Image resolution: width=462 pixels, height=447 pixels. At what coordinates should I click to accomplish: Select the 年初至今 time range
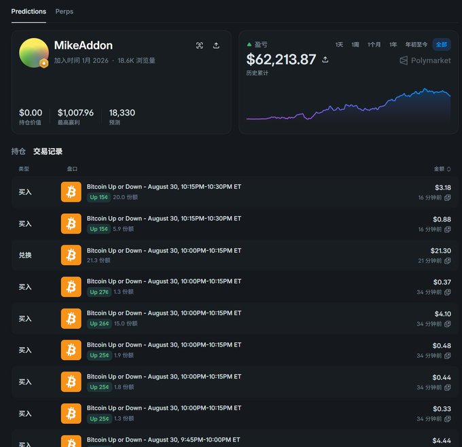(416, 44)
